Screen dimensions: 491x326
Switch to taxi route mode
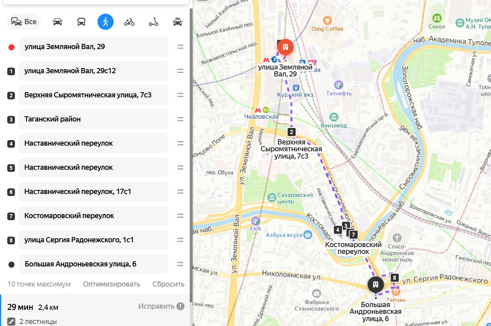pos(177,22)
